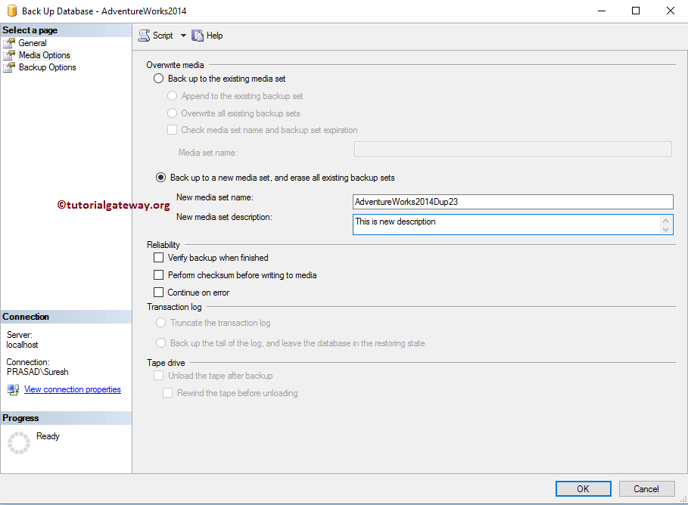688x505 pixels.
Task: Select Back up to the existing media set
Action: (158, 79)
